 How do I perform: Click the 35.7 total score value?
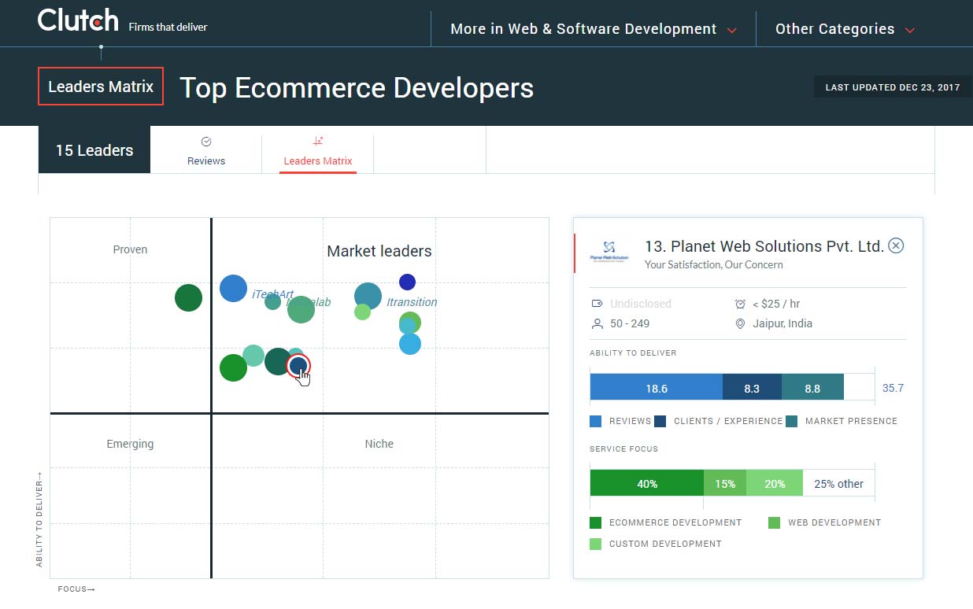[x=893, y=388]
